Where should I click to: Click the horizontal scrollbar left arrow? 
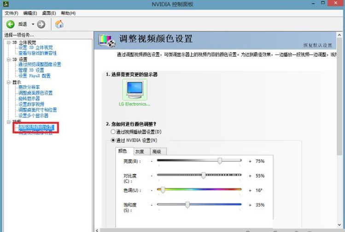pyautogui.click(x=97, y=230)
